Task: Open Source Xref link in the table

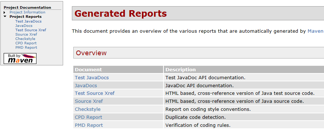Action: [89, 101]
